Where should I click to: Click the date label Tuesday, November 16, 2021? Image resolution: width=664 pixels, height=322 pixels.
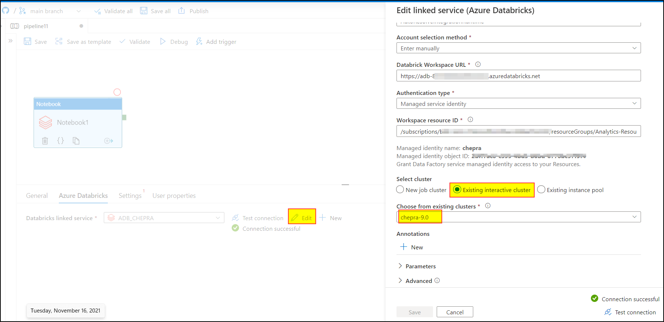[x=65, y=311]
